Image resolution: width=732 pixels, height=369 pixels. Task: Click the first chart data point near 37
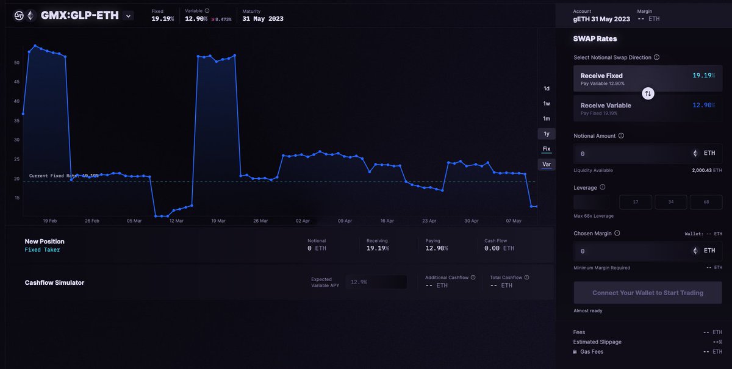coord(23,113)
